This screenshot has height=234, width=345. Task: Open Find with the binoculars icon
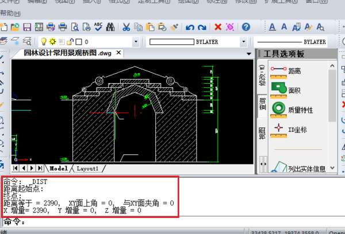pos(110,27)
